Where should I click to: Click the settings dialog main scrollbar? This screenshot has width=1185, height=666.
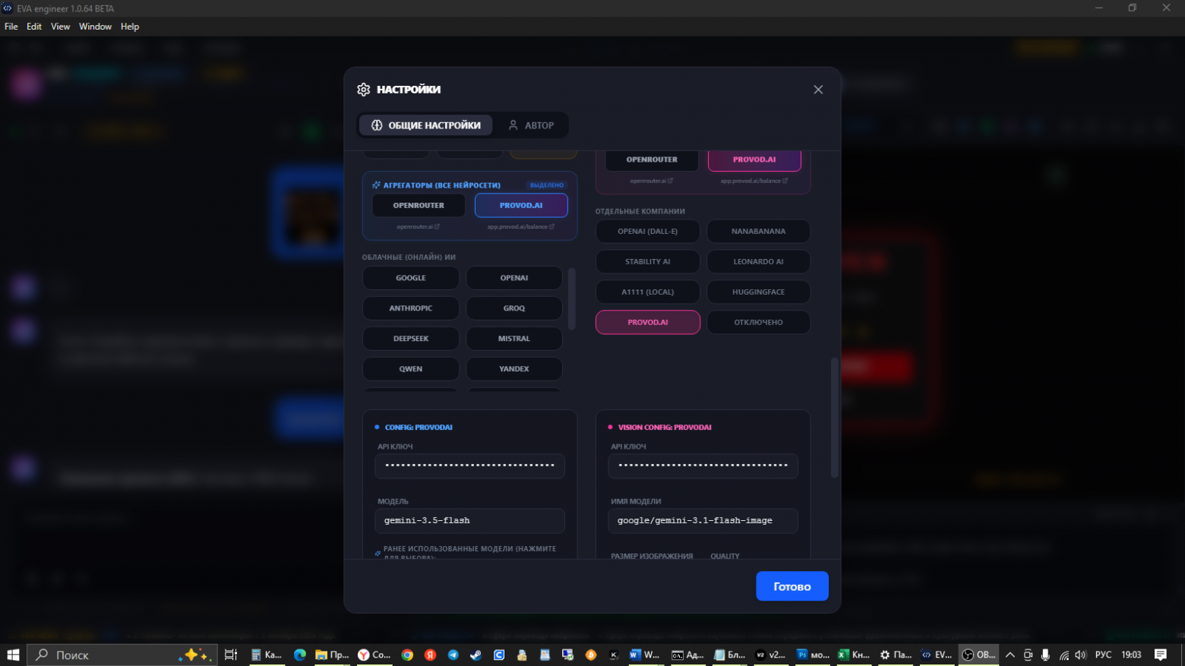pos(835,417)
